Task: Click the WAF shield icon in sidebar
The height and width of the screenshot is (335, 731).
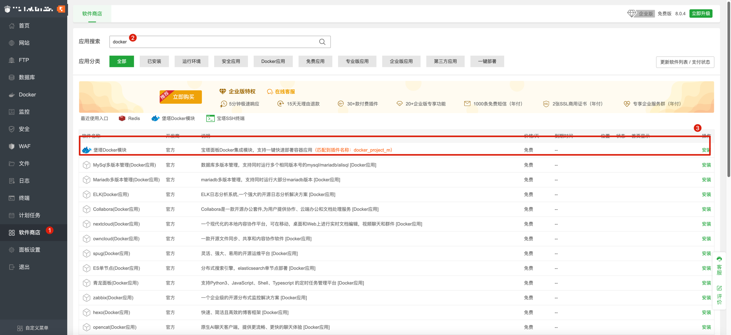Action: click(12, 146)
